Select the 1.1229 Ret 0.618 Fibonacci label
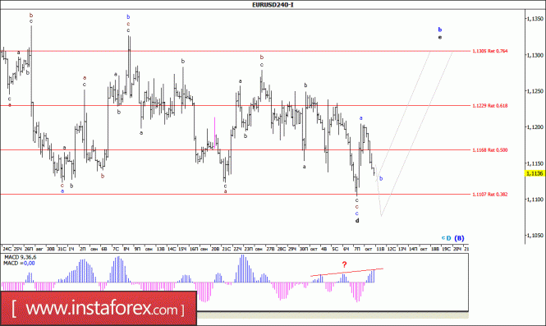This screenshot has width=546, height=326. (x=490, y=106)
